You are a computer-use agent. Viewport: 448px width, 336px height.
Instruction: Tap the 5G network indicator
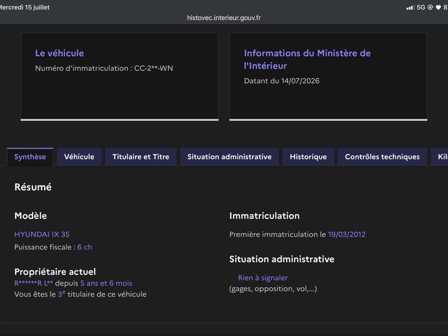[x=421, y=7]
